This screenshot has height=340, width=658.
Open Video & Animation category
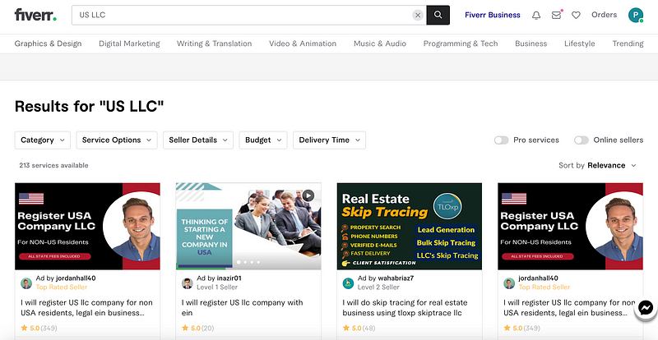(x=303, y=44)
